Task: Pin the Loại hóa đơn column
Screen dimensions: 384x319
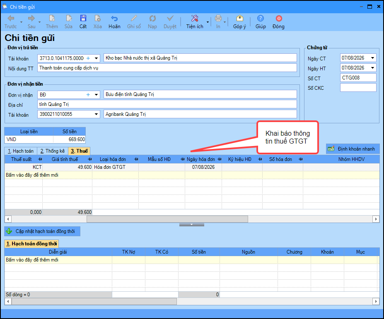Action: tap(136, 159)
